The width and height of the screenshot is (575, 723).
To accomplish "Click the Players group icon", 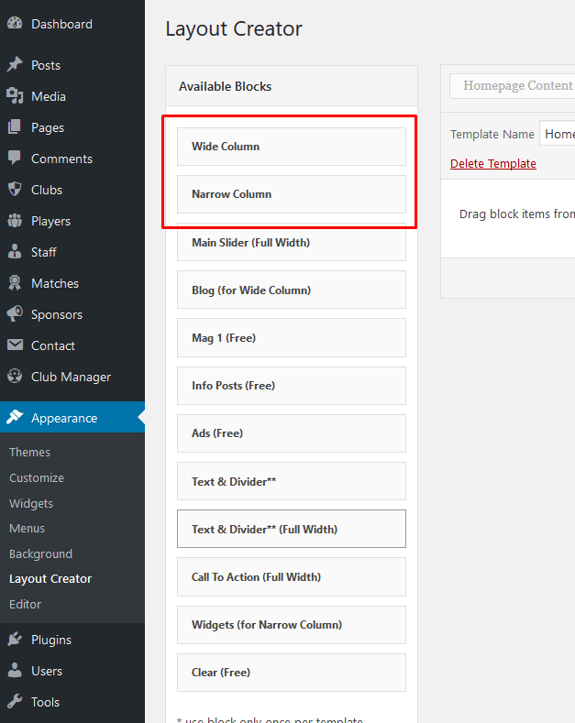I will click(x=15, y=221).
